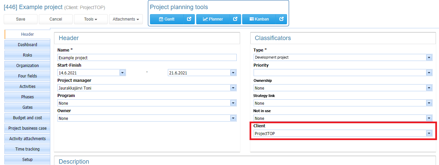Open Planner in new window icon
Viewport: 439px width, 165px height.
click(235, 19)
